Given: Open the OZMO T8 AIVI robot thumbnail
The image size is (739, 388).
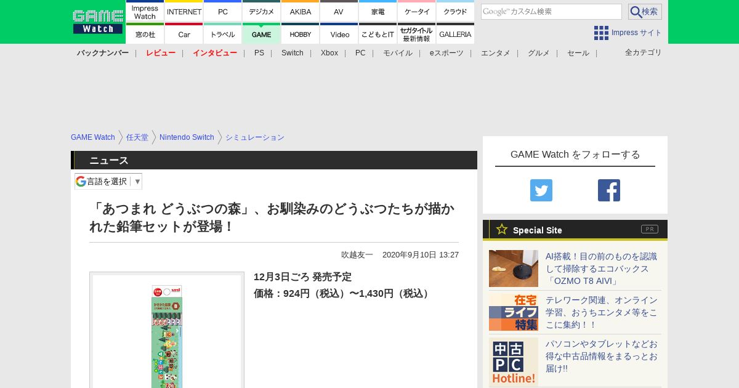Looking at the screenshot, I should pyautogui.click(x=514, y=269).
